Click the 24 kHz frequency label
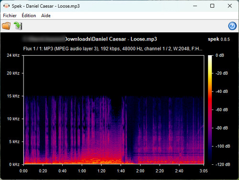 coord(13,55)
